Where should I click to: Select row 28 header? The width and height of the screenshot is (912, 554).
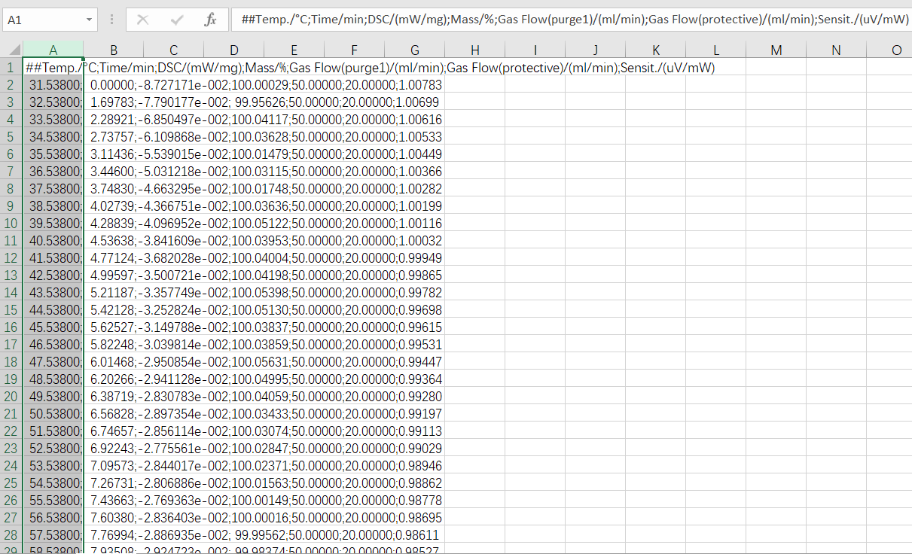pyautogui.click(x=11, y=535)
